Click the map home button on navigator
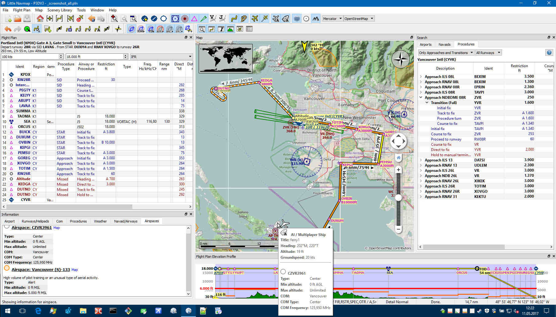 pyautogui.click(x=399, y=158)
